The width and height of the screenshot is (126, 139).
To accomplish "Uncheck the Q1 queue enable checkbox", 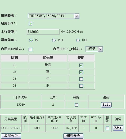I will click(81, 65).
